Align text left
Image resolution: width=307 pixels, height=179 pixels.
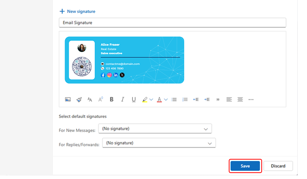tap(229, 100)
